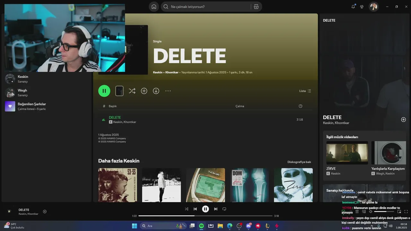Click the playing equalizer icon on DELETE row
The image size is (411, 231).
click(x=103, y=120)
